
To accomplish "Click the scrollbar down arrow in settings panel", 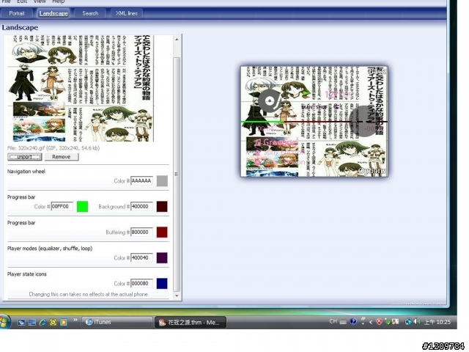I will tap(177, 296).
